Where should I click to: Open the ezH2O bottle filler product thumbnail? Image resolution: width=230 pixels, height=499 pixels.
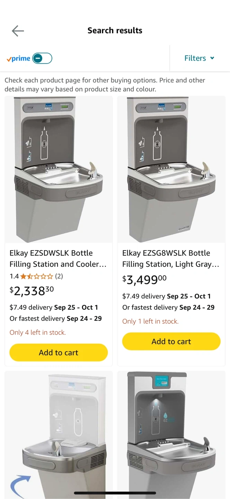point(171,435)
